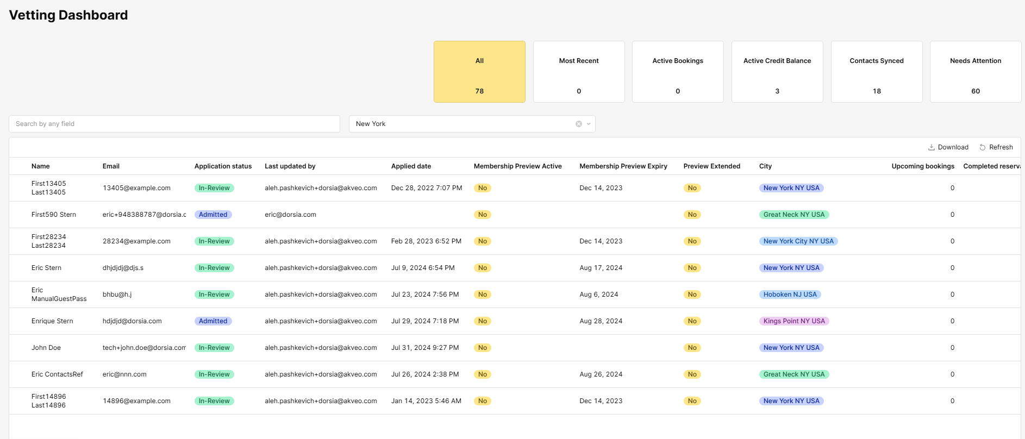Viewport: 1025px width, 439px height.
Task: Clear the New York city filter
Action: click(579, 124)
